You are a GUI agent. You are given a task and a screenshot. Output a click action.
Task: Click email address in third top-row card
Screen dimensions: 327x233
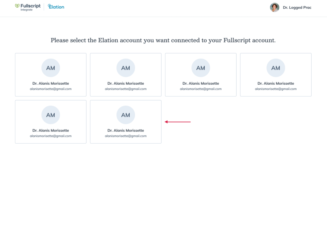click(x=201, y=89)
